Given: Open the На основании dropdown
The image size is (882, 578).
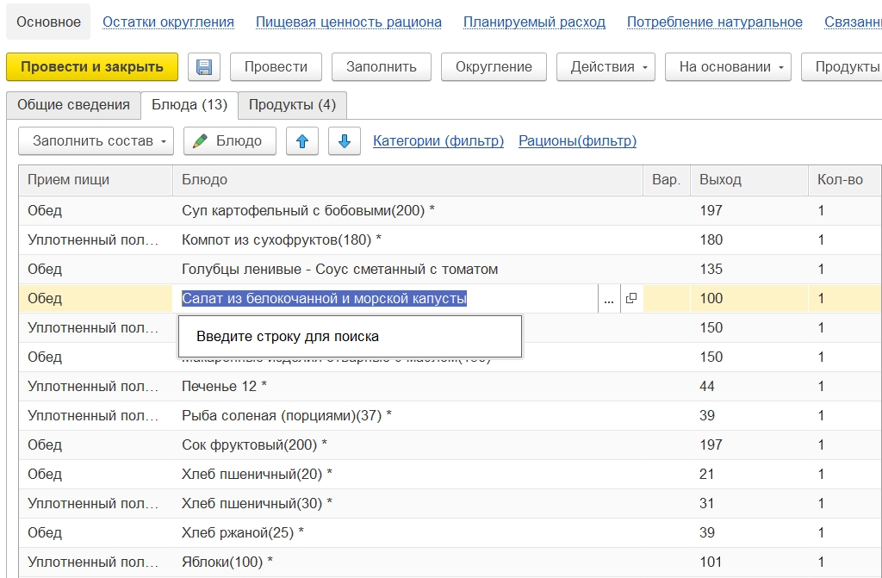Looking at the screenshot, I should (727, 67).
